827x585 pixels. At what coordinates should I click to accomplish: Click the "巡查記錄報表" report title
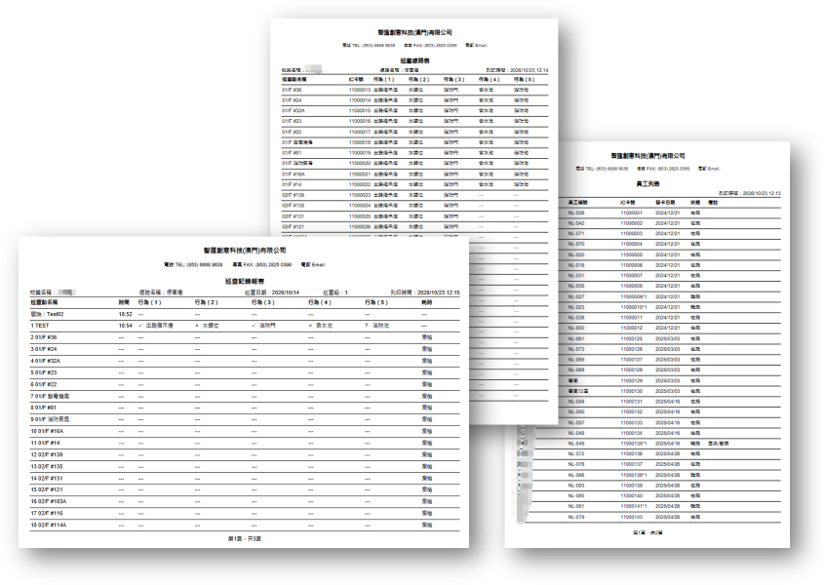(x=244, y=281)
